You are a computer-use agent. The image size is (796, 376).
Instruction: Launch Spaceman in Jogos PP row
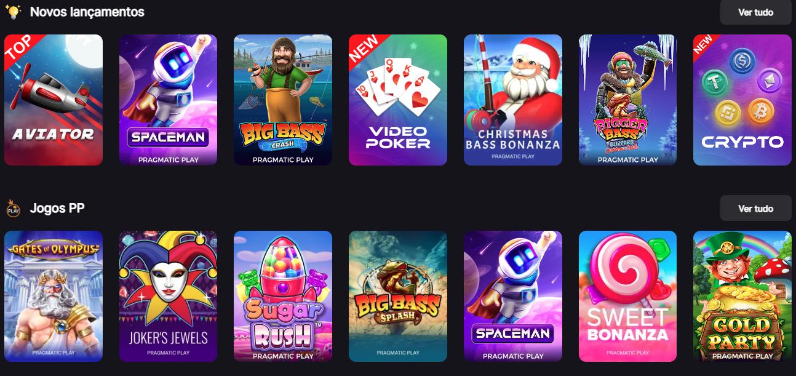513,296
